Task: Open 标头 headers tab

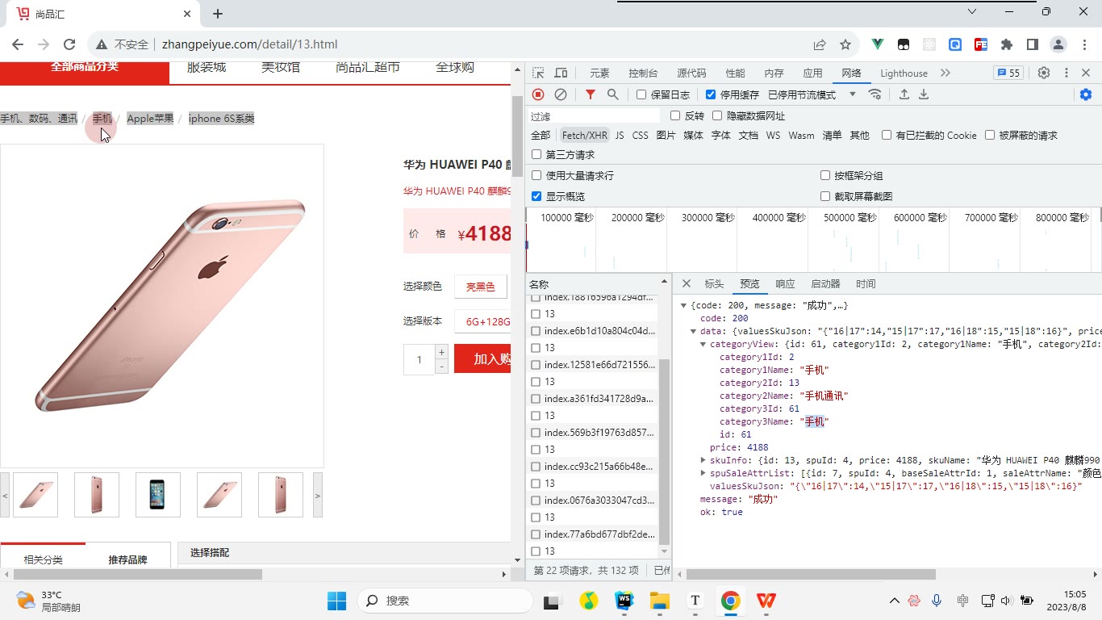Action: point(714,283)
